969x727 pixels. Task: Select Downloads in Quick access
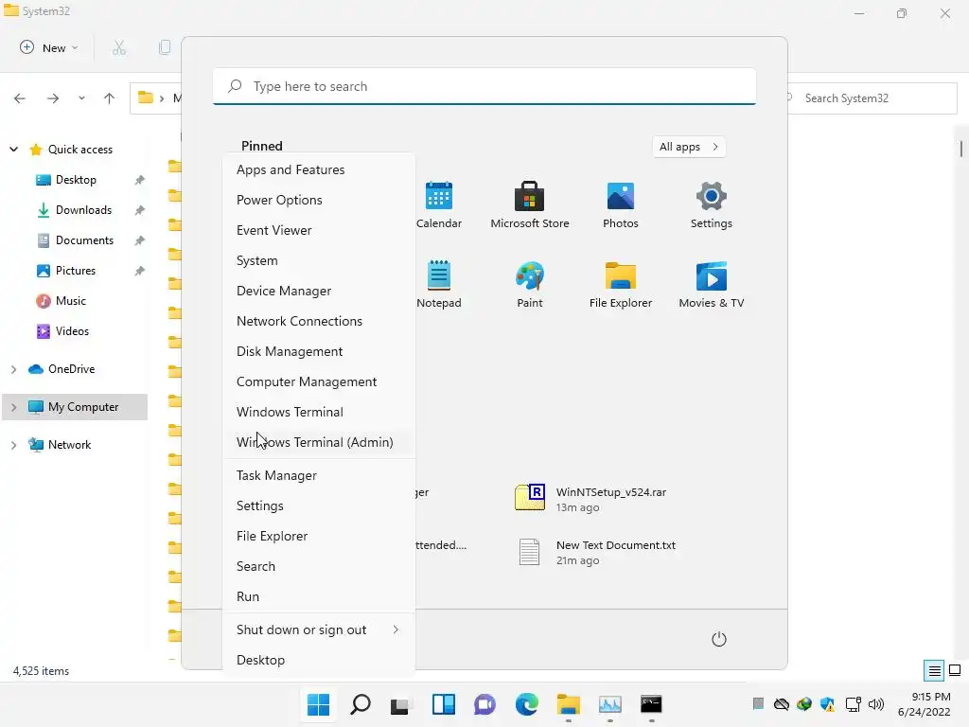point(83,210)
